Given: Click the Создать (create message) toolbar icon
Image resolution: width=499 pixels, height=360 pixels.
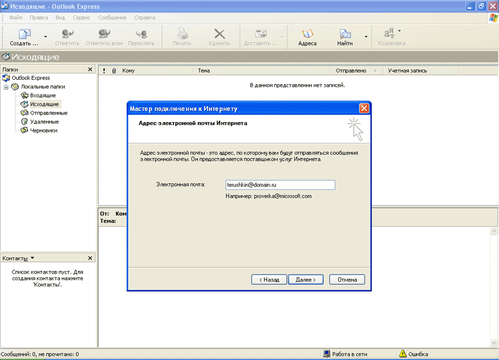Looking at the screenshot, I should point(24,34).
